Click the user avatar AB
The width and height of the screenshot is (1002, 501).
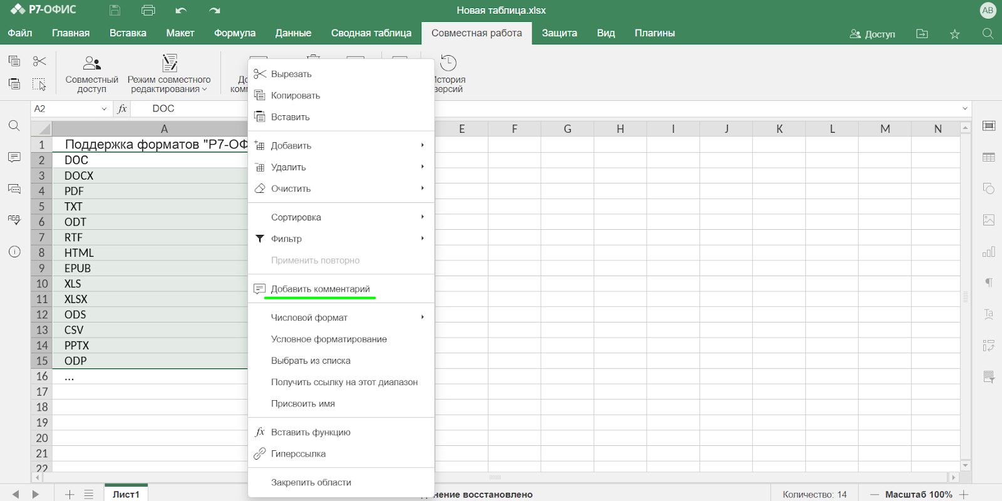click(988, 10)
